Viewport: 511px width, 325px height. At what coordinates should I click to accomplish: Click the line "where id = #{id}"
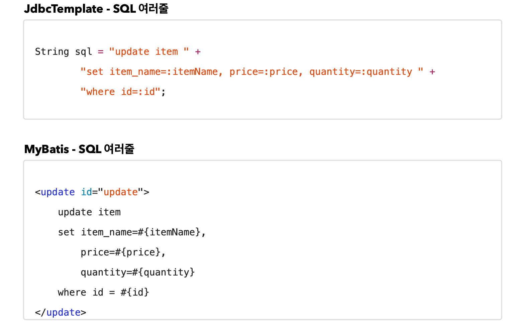(x=103, y=293)
